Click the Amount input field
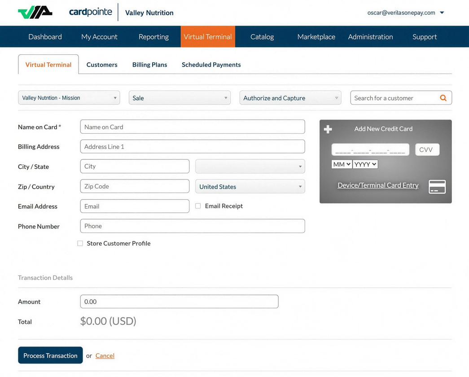 click(179, 302)
